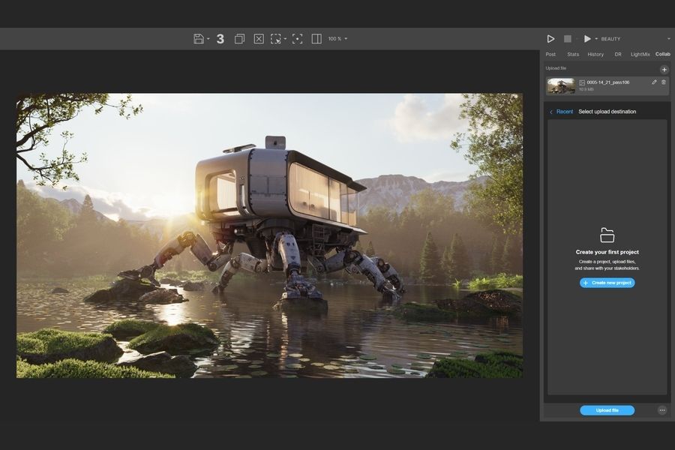Viewport: 675px width, 450px height.
Task: Click the Recent breadcrumb link
Action: (565, 112)
